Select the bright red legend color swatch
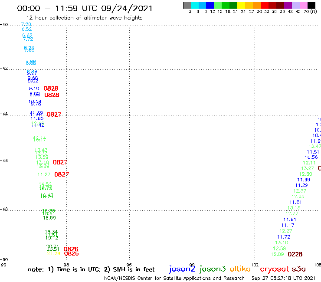The height and width of the screenshot is (282, 321). [265, 5]
